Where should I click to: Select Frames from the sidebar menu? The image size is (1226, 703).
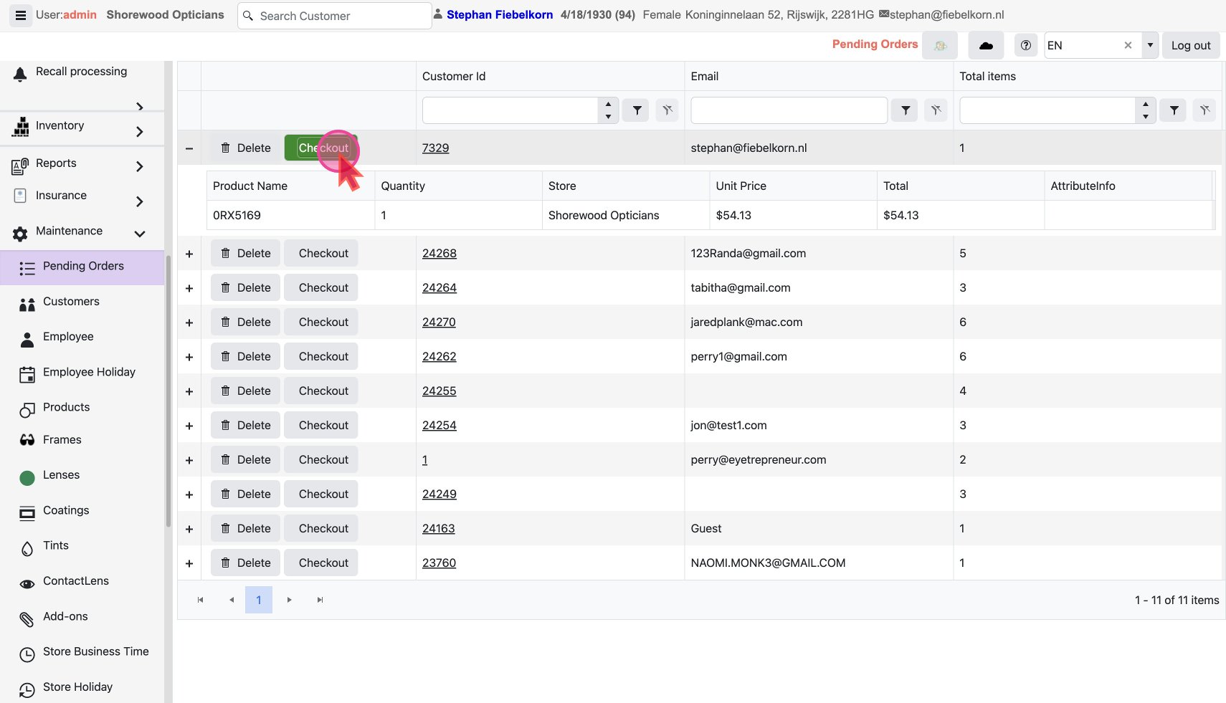coord(62,440)
